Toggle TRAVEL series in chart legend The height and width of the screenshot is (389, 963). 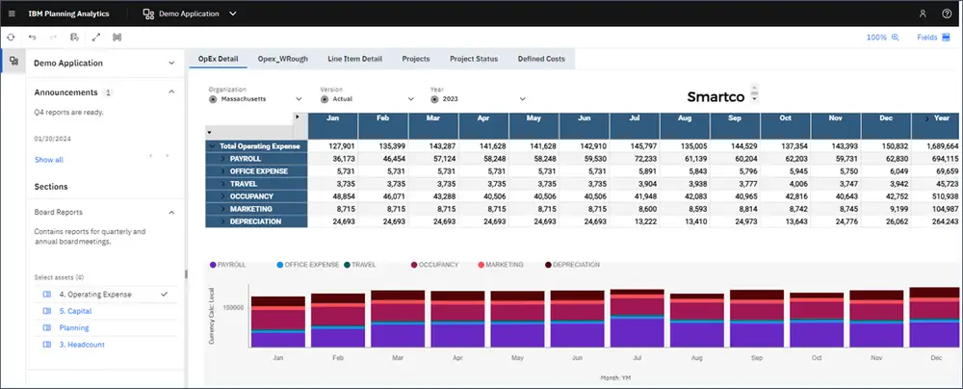[360, 265]
